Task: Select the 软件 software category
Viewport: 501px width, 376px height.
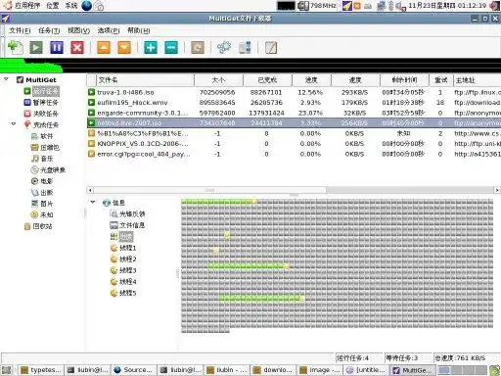Action: [42, 136]
